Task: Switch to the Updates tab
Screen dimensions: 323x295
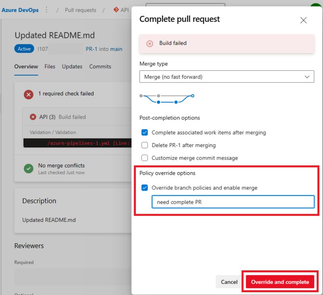Action: click(72, 67)
